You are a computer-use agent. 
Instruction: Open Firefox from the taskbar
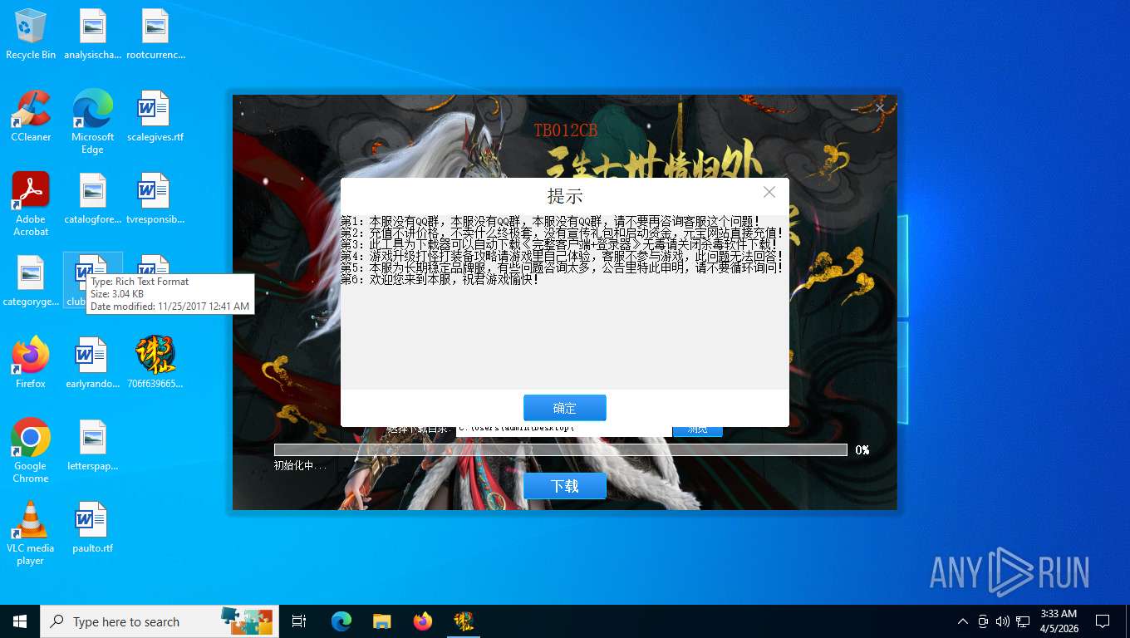[423, 621]
